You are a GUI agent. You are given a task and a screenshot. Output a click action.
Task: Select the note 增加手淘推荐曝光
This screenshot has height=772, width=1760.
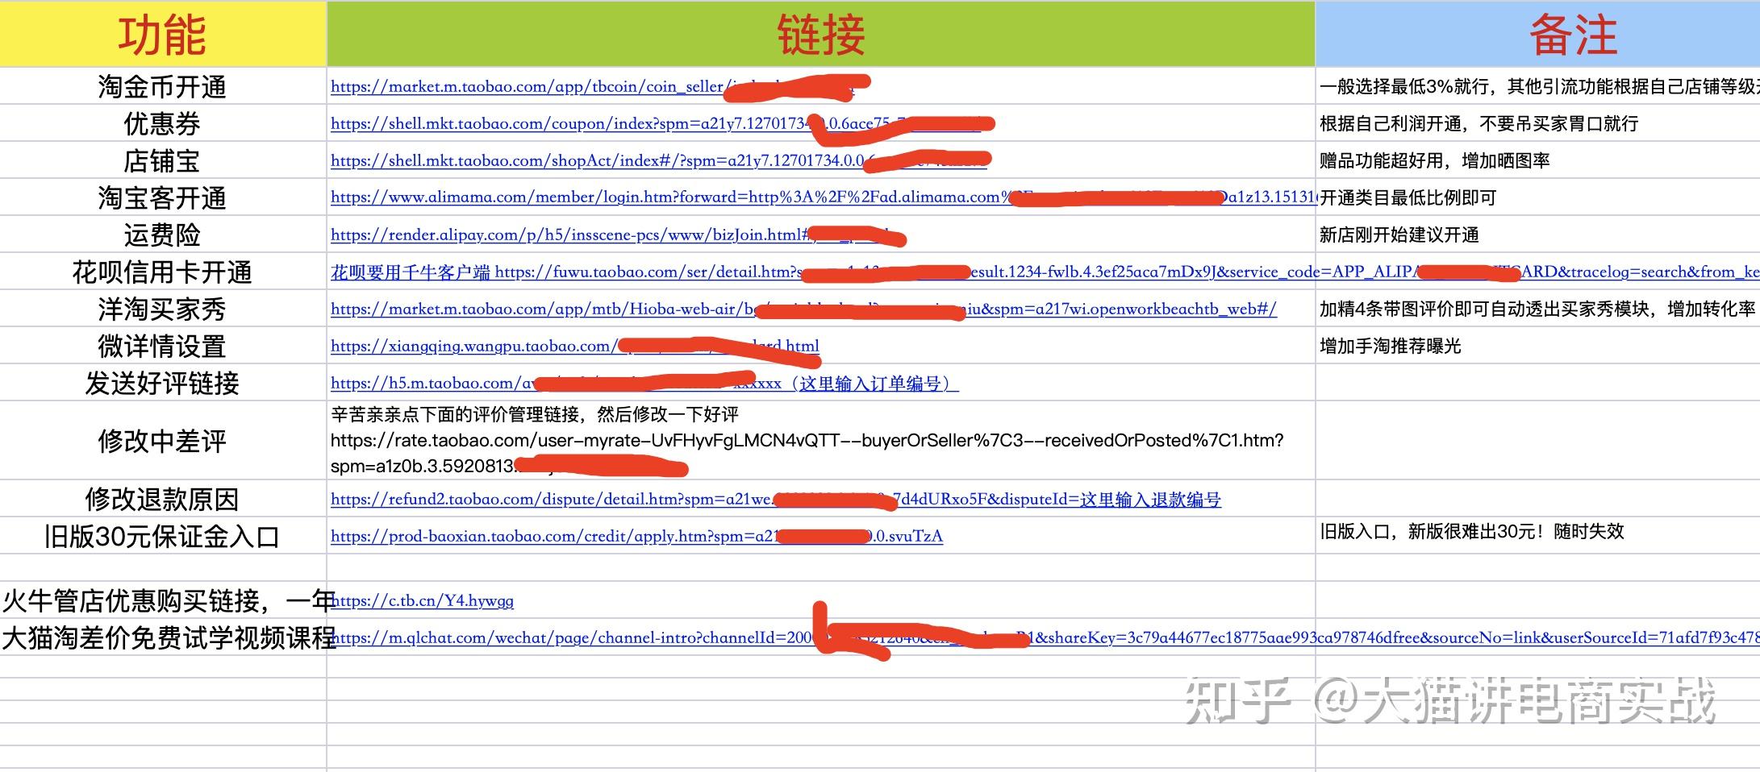[1538, 346]
